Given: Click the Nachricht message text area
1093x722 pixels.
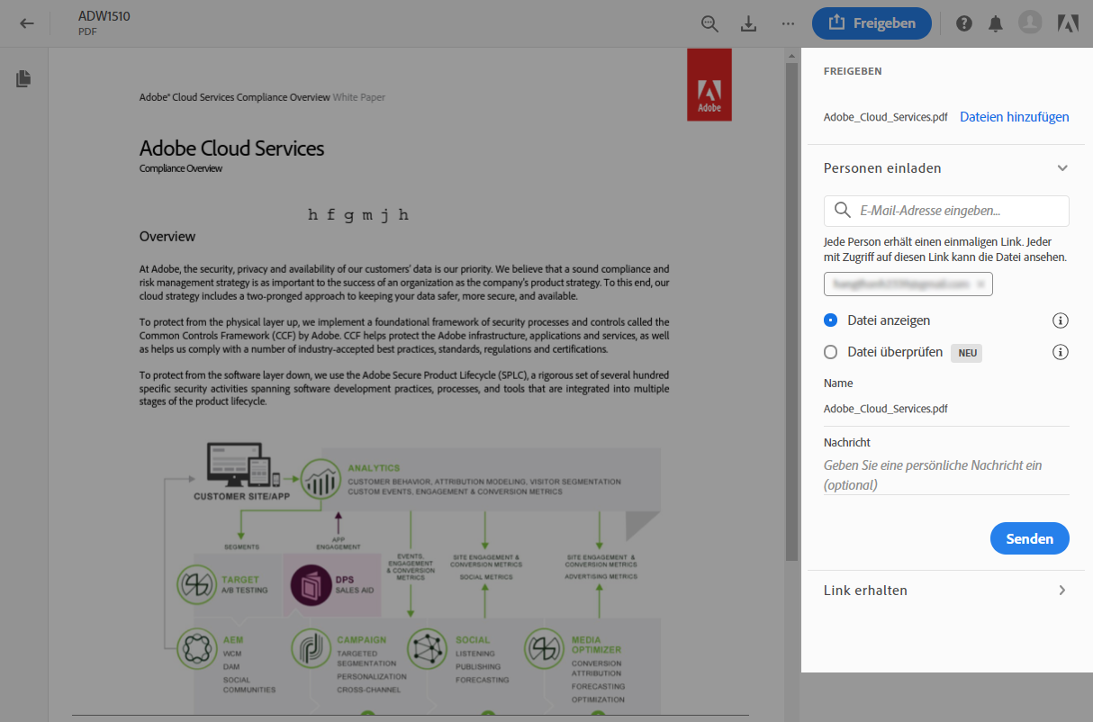Looking at the screenshot, I should tap(946, 475).
